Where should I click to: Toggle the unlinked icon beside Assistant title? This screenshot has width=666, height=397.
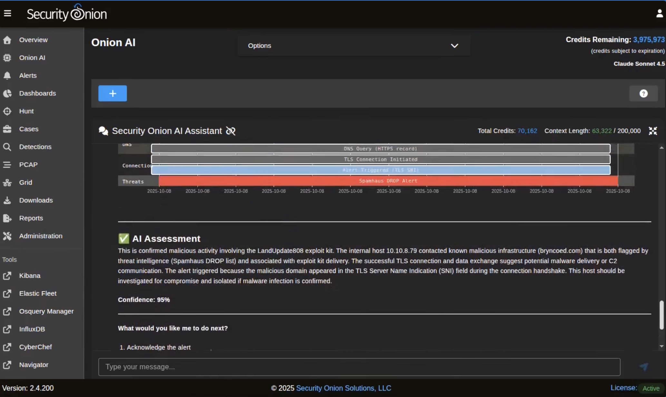pyautogui.click(x=231, y=131)
